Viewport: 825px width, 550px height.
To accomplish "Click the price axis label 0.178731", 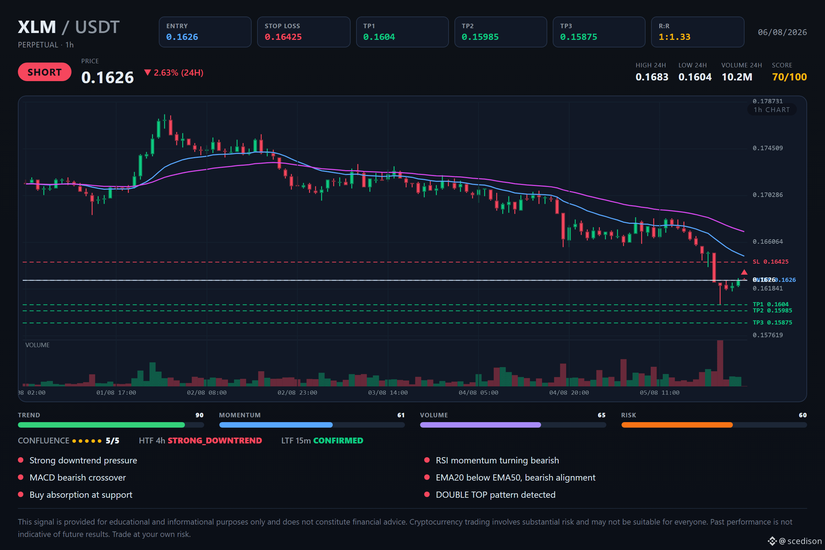I will 768,101.
